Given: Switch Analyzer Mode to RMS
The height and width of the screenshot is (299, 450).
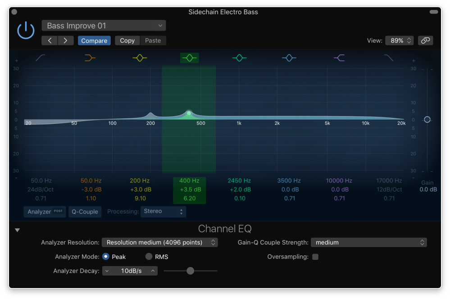Looking at the screenshot, I should [x=149, y=257].
